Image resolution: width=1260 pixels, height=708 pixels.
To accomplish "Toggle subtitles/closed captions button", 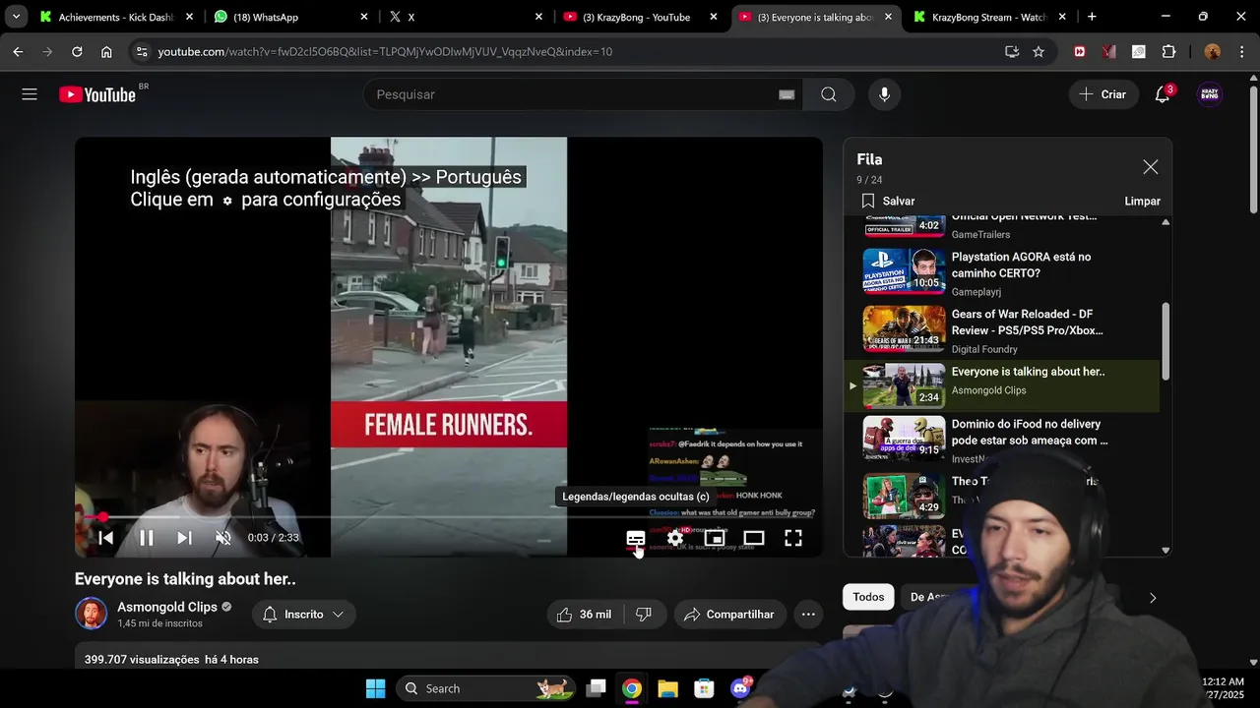I will [x=636, y=538].
